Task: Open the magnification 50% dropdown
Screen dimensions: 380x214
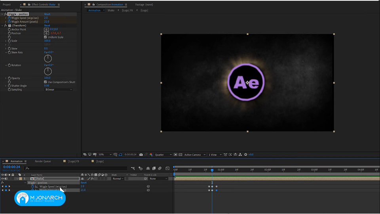Action: pos(105,155)
